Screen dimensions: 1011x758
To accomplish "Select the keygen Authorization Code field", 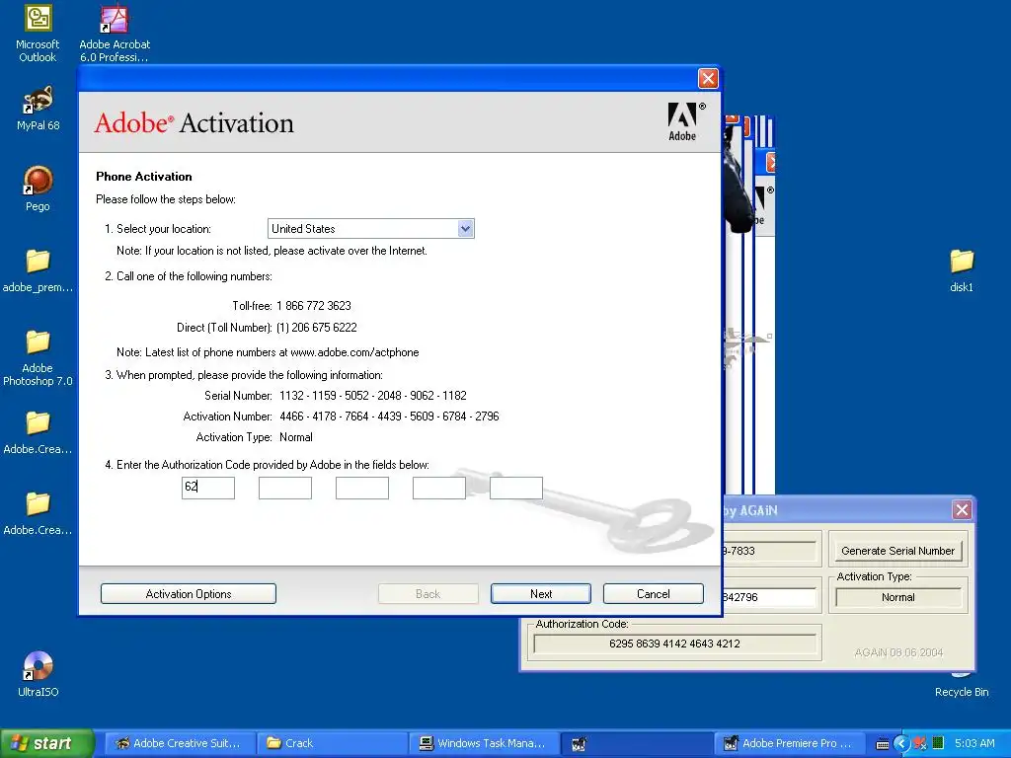I will pyautogui.click(x=674, y=644).
